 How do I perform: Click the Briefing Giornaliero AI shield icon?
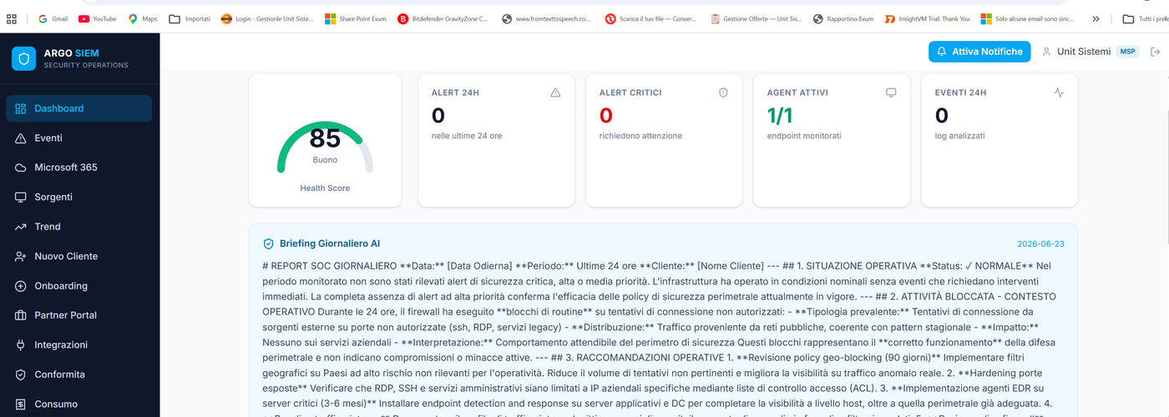pos(268,244)
